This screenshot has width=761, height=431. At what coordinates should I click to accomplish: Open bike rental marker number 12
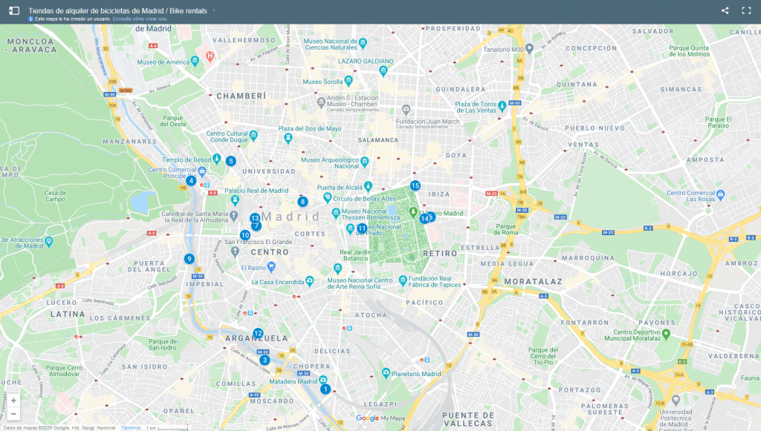[258, 333]
